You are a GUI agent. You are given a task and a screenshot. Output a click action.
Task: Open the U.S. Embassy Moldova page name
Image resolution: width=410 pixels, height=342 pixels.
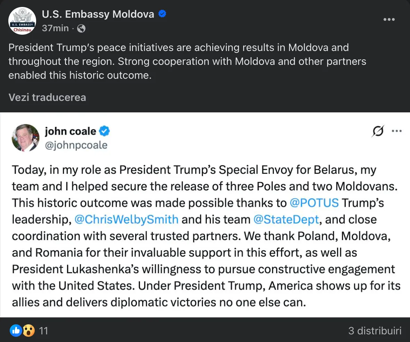(98, 14)
